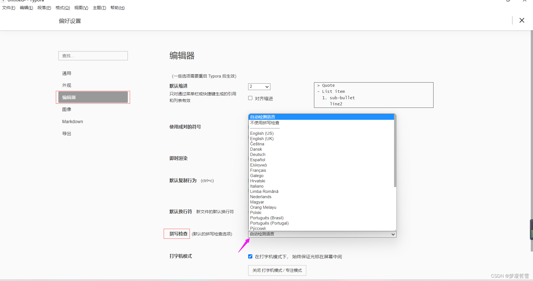
Task: Click the 查找 search input field
Action: click(93, 56)
